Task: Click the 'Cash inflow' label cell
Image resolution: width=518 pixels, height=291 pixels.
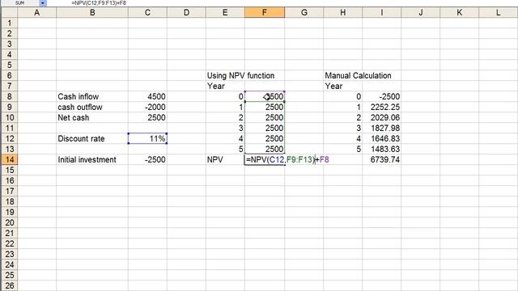Action: click(x=92, y=97)
